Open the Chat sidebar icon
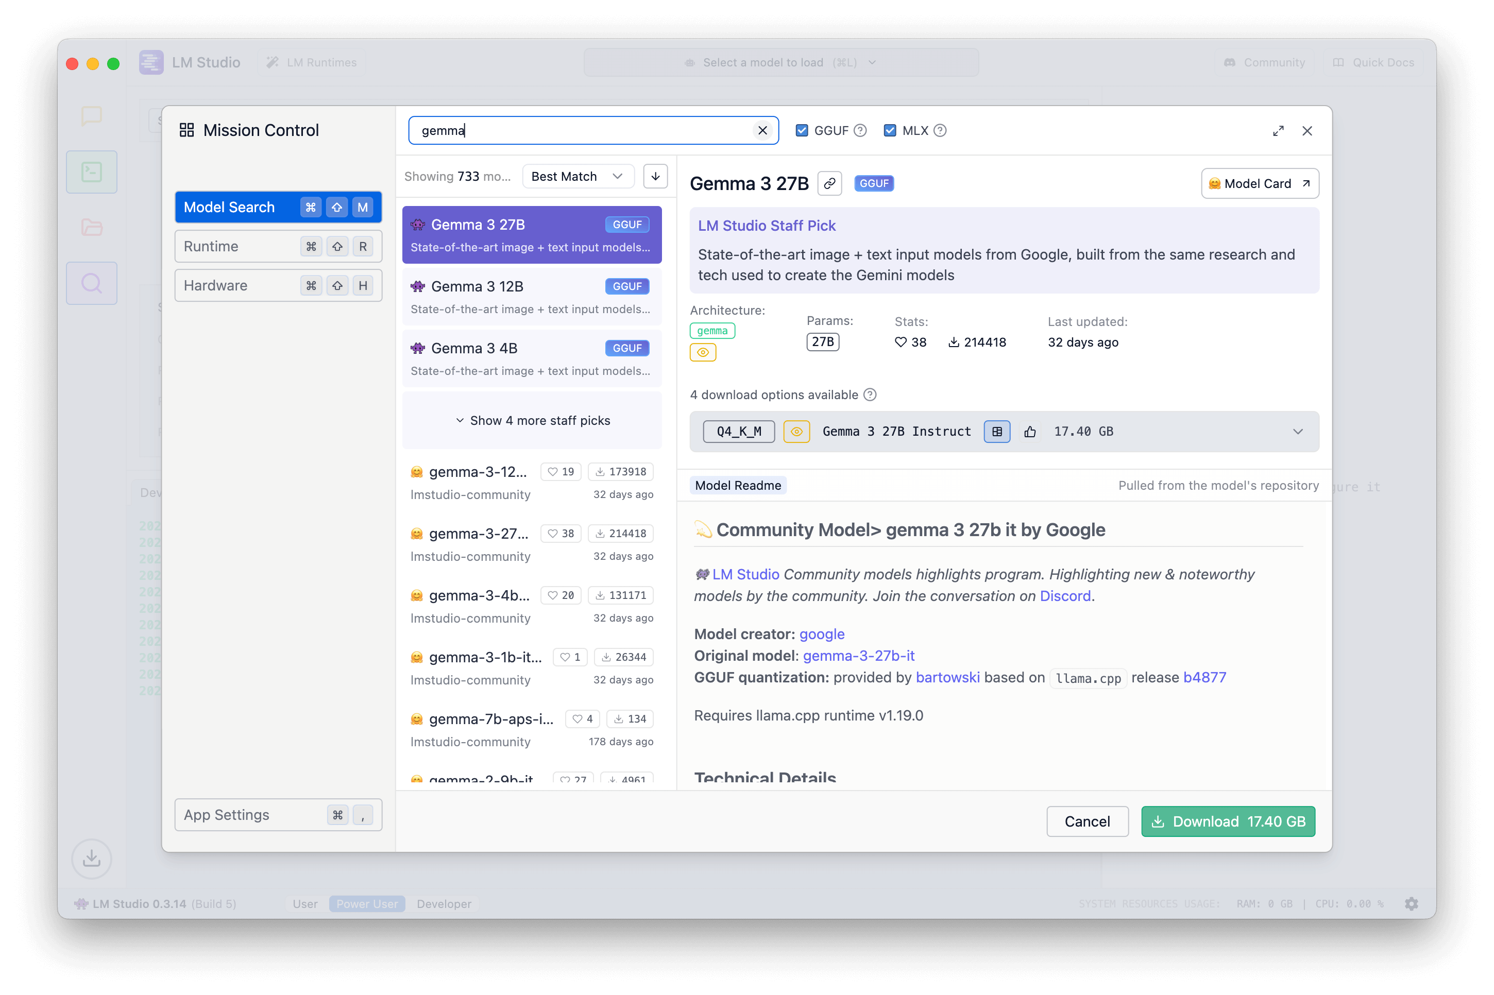Image resolution: width=1494 pixels, height=995 pixels. [91, 116]
